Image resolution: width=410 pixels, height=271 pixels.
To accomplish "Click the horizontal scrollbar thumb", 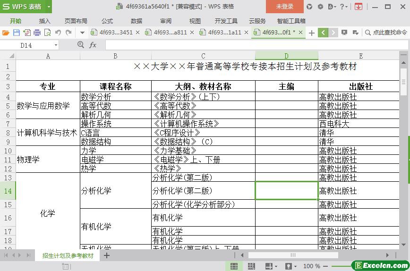I will coord(293,255).
